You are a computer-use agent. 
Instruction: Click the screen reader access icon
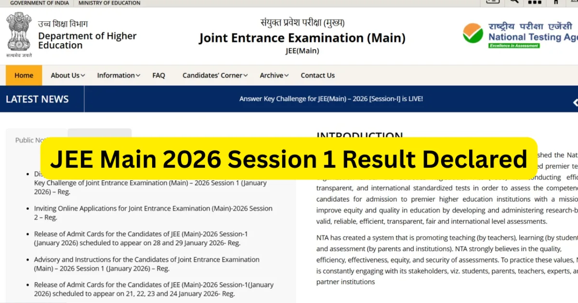coord(492,2)
